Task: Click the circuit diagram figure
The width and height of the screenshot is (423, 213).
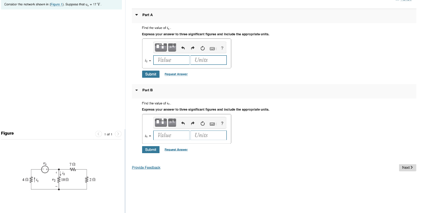Action: point(59,176)
